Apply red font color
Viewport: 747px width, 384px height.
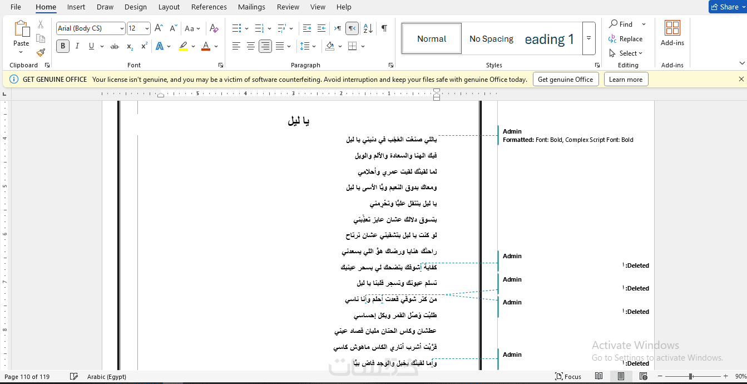pos(206,46)
